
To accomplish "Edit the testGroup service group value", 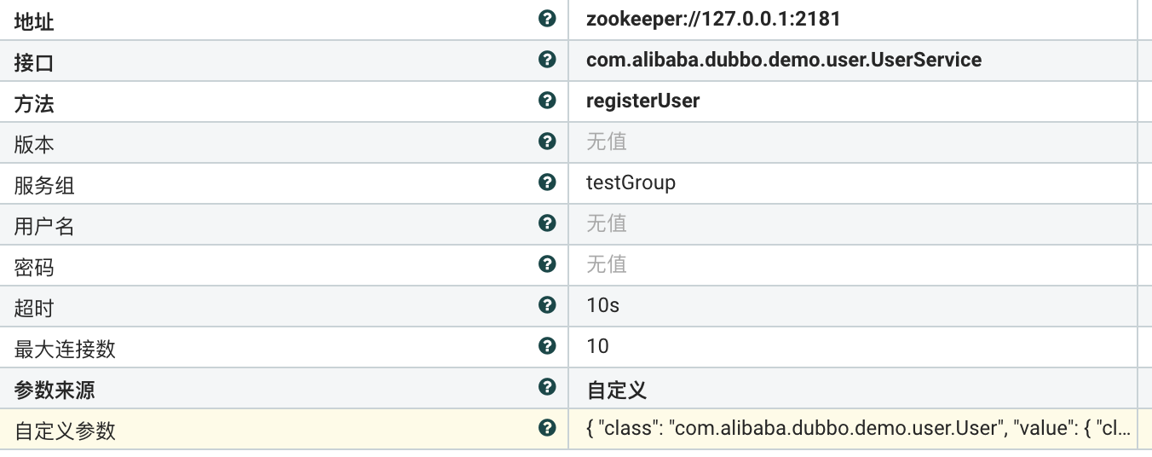I will [x=631, y=183].
